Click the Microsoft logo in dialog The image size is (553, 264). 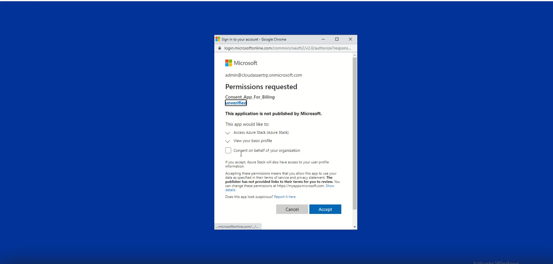point(241,63)
